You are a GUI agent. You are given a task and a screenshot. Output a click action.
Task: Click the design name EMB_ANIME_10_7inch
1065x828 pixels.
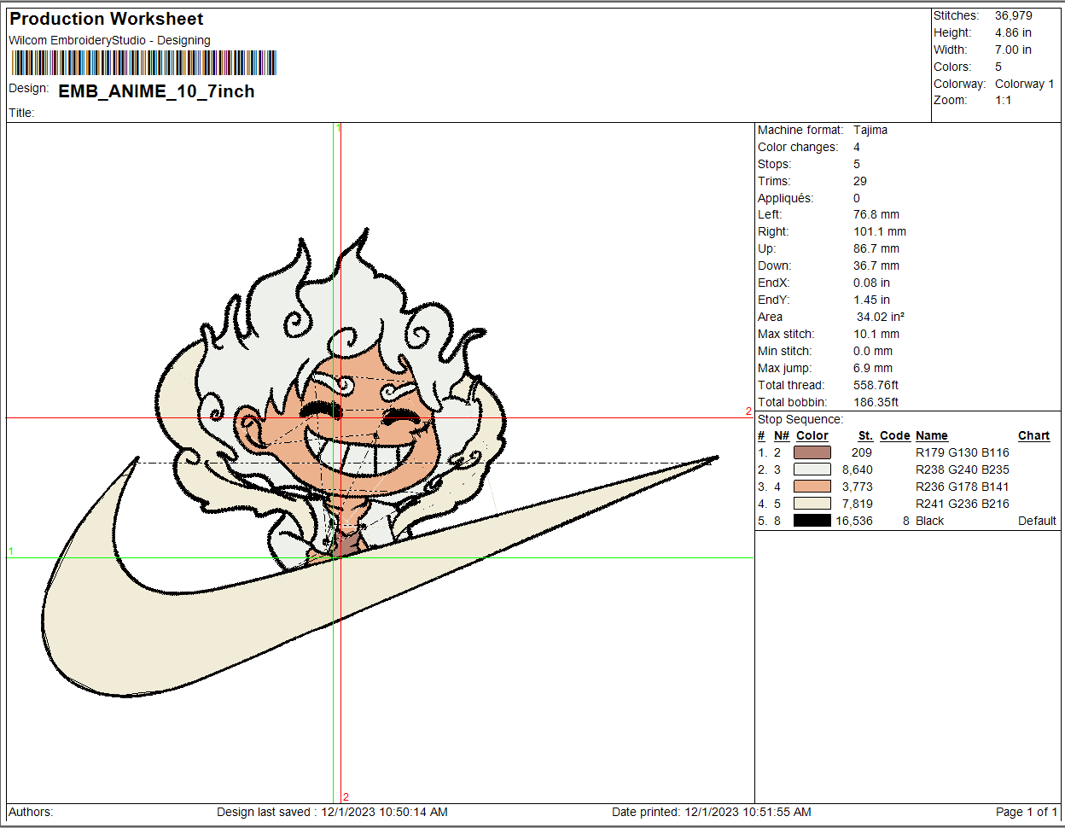[156, 91]
